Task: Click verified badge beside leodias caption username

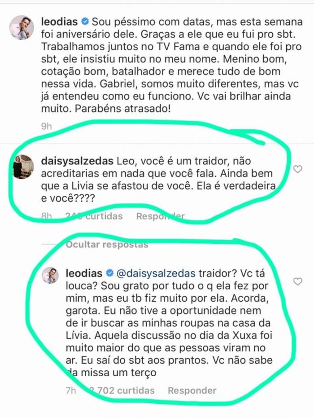Action: click(84, 22)
